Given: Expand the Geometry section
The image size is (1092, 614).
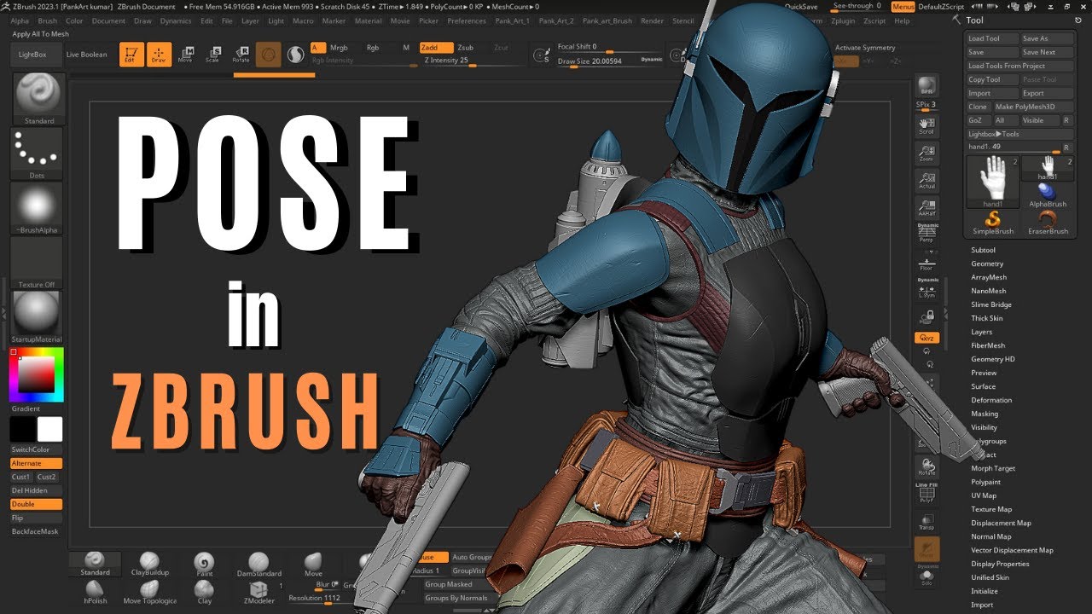Looking at the screenshot, I should pos(987,264).
